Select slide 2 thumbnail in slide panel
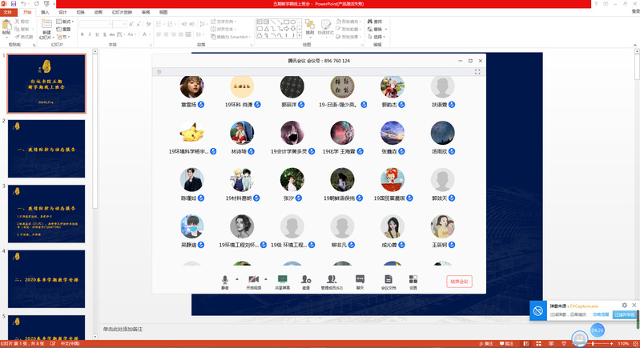640x348 pixels. tap(46, 148)
